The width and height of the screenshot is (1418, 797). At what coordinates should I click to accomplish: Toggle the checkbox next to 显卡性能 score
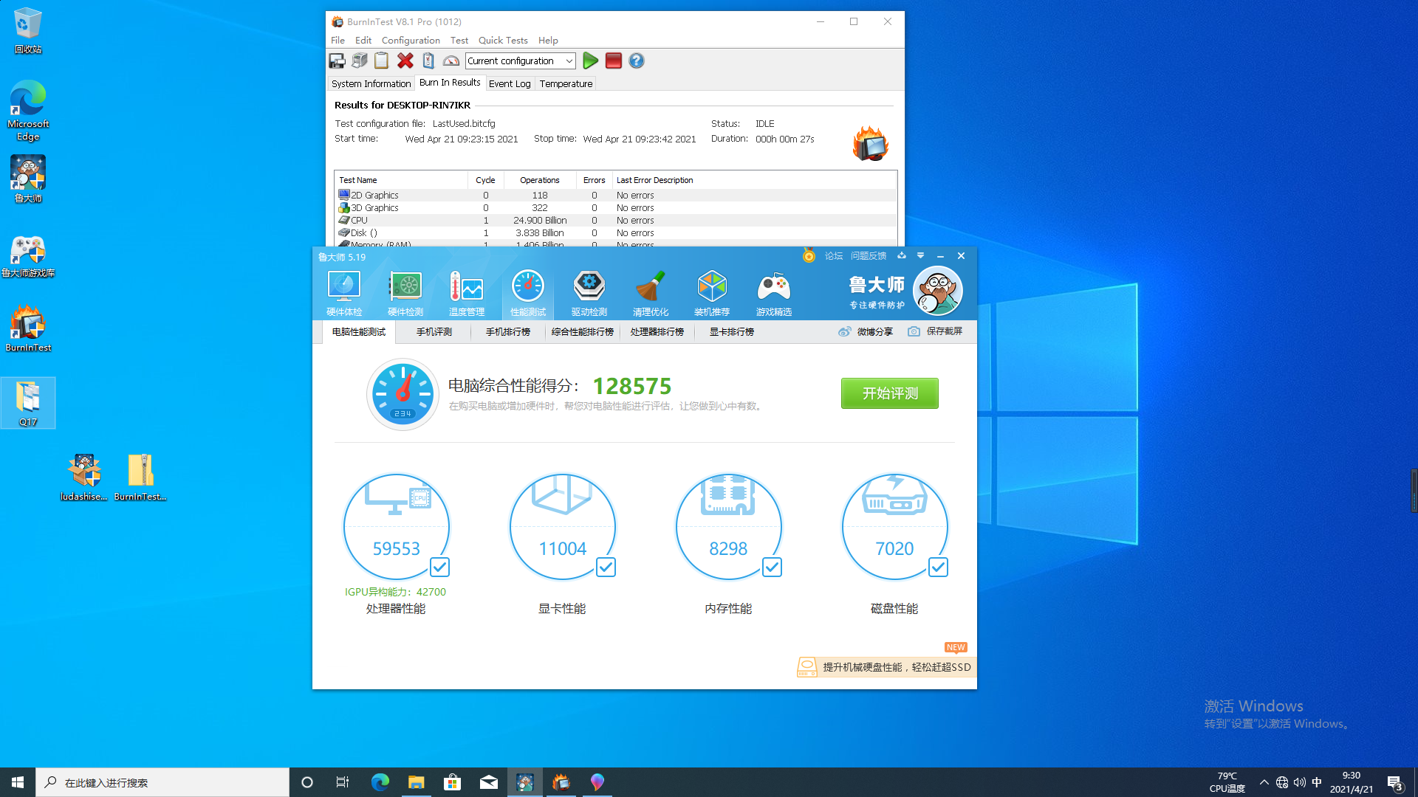pos(606,566)
